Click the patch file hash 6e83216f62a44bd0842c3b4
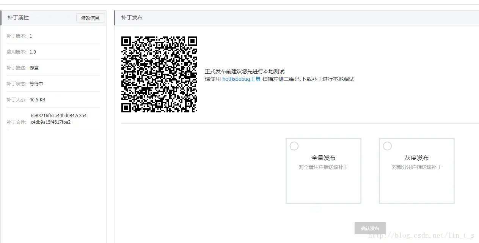The height and width of the screenshot is (243, 479). tap(59, 116)
